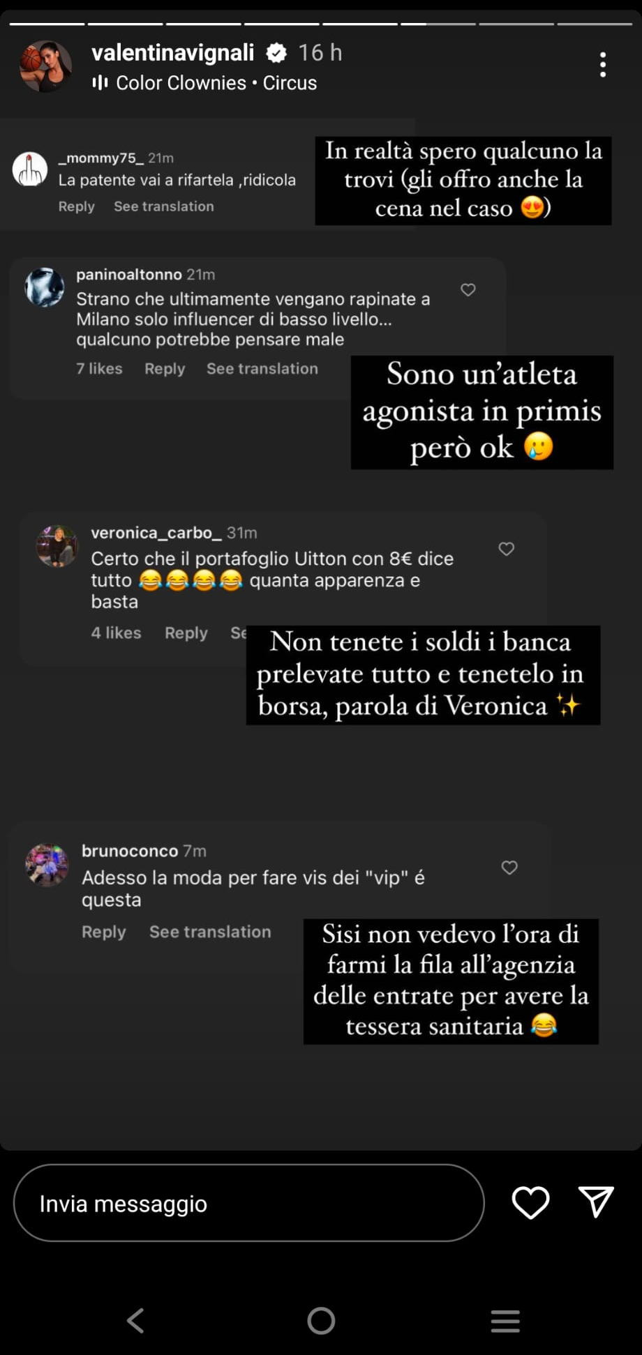Tap Reply under brunoconco's comment
The image size is (642, 1355).
pyautogui.click(x=104, y=932)
